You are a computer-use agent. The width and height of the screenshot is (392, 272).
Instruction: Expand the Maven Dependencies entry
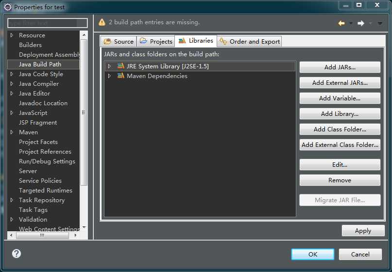point(109,76)
